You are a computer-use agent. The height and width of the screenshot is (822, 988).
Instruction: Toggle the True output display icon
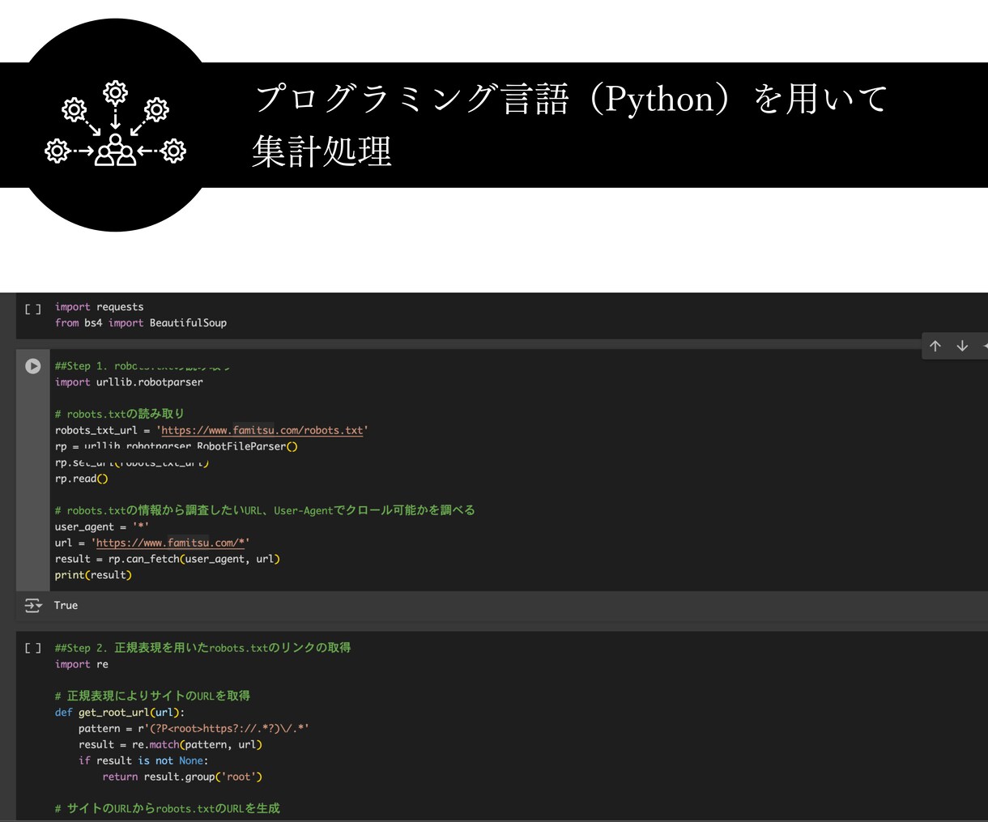click(33, 605)
